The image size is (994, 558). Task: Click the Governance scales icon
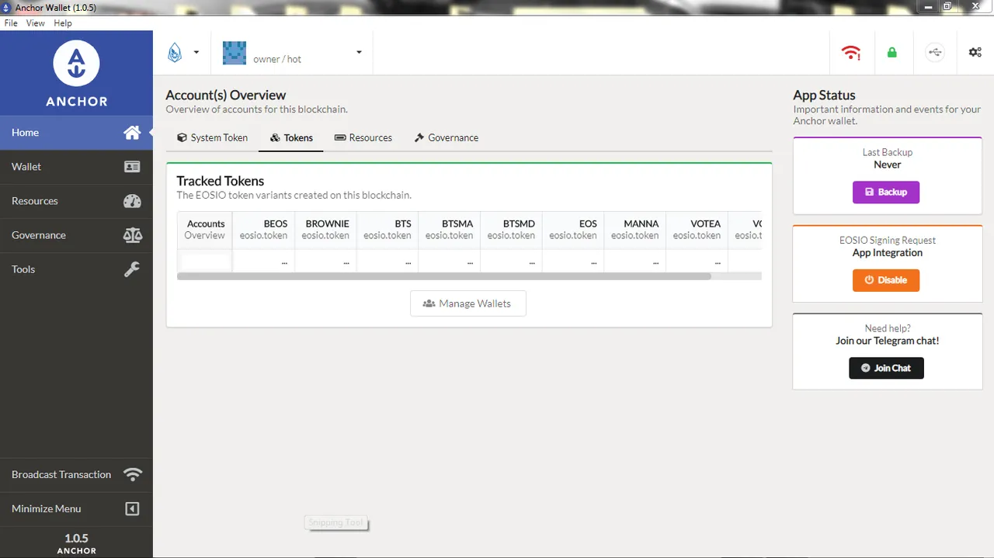coord(132,235)
